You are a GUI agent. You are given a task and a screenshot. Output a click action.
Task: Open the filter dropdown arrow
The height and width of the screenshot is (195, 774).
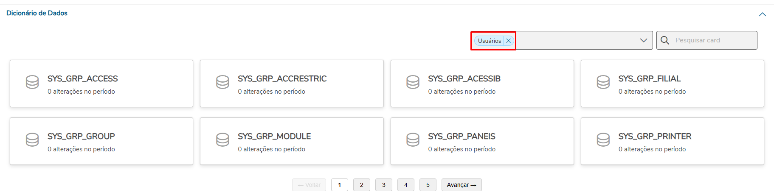pyautogui.click(x=643, y=40)
